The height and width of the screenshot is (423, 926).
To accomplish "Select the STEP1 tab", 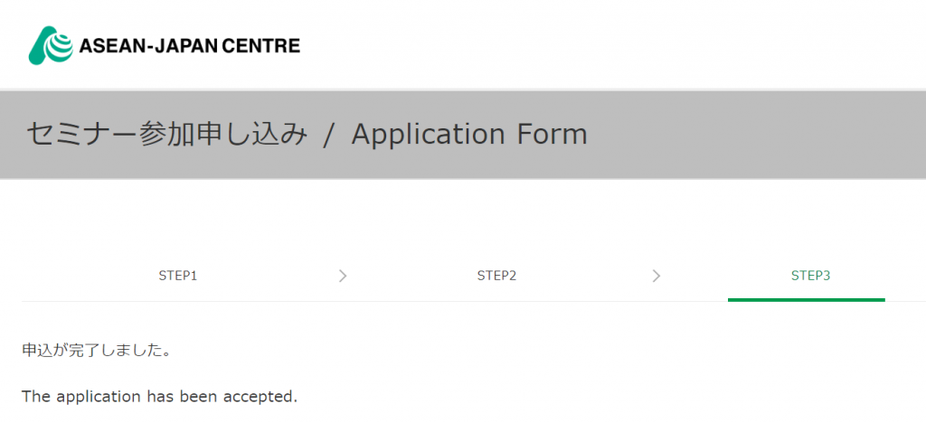I will click(x=177, y=276).
